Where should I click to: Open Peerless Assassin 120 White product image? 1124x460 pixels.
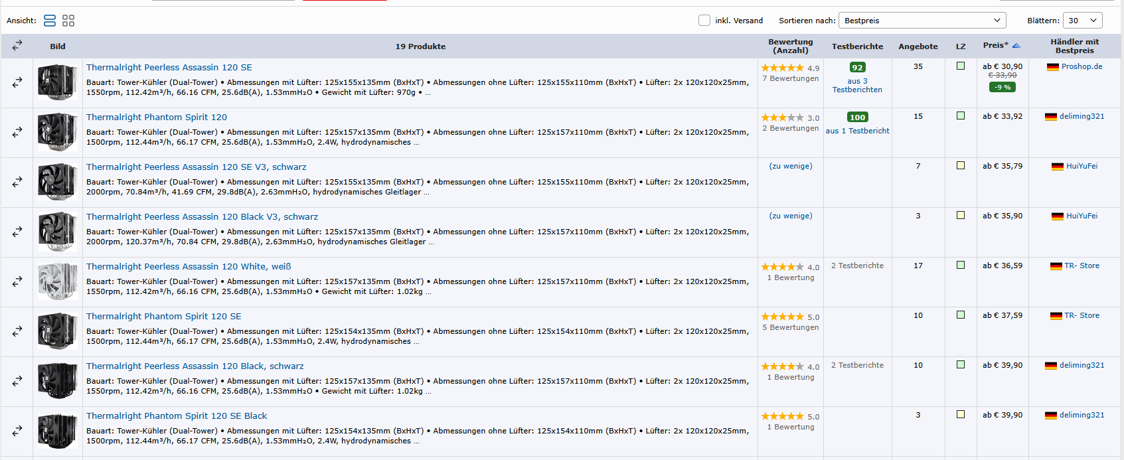tap(58, 281)
